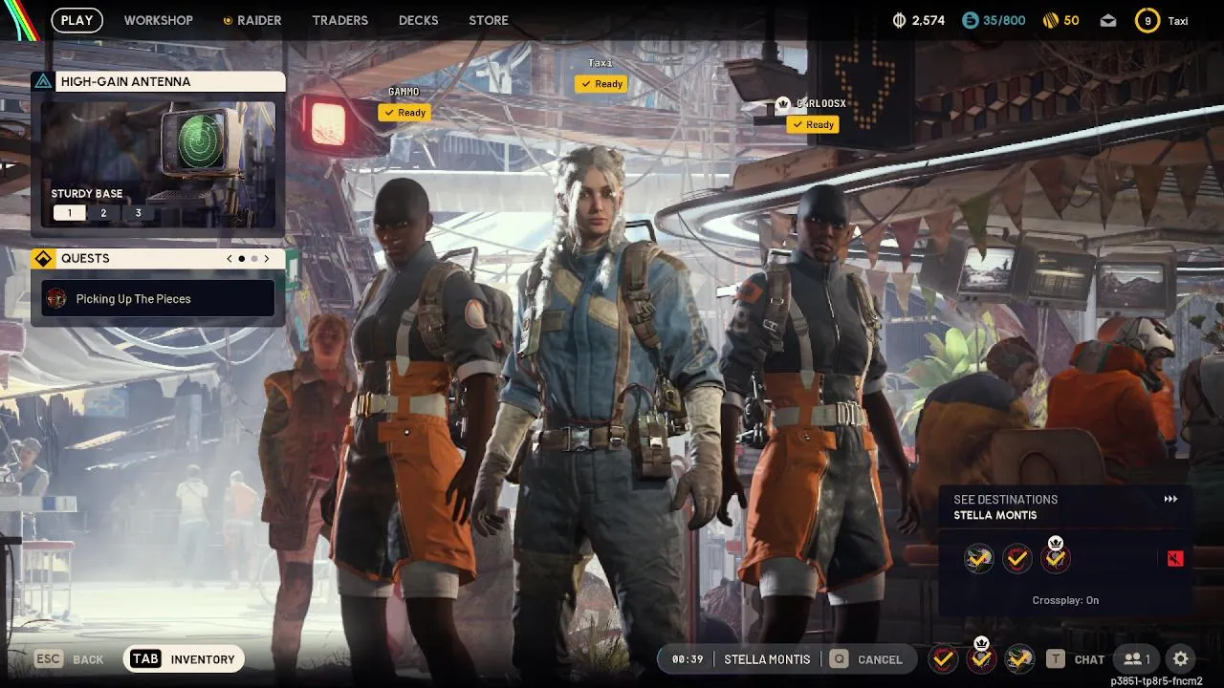Click the STELLA MONTIS label in bottom bar
The image size is (1224, 688).
tap(767, 659)
